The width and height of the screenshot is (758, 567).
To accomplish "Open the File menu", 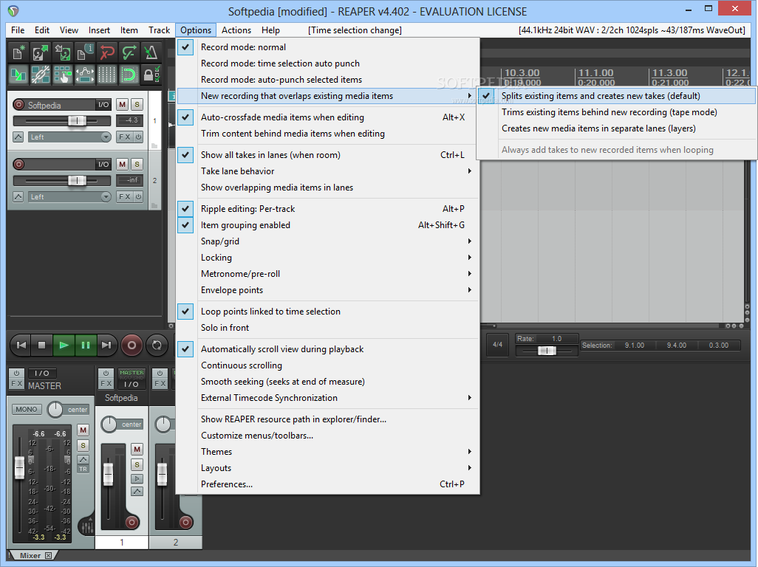I will (x=18, y=30).
